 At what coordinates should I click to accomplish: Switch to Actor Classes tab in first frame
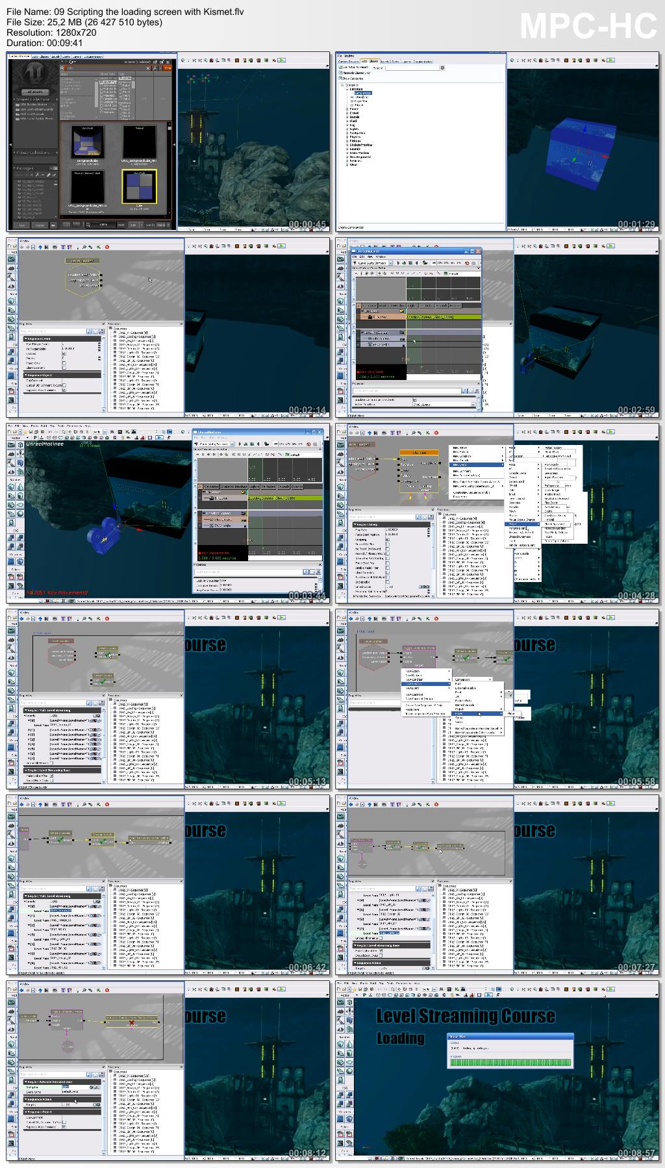tap(40, 57)
